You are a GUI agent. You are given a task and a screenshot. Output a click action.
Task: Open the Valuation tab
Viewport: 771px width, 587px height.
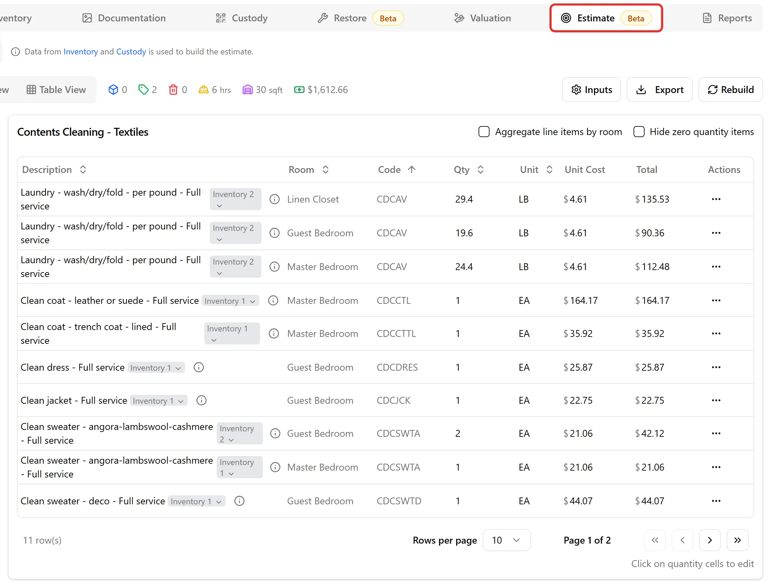tap(482, 18)
